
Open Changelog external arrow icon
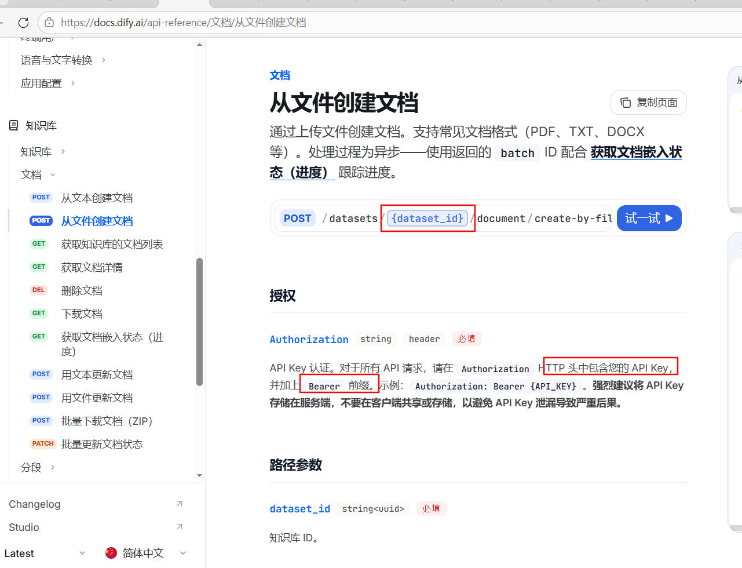coord(180,504)
